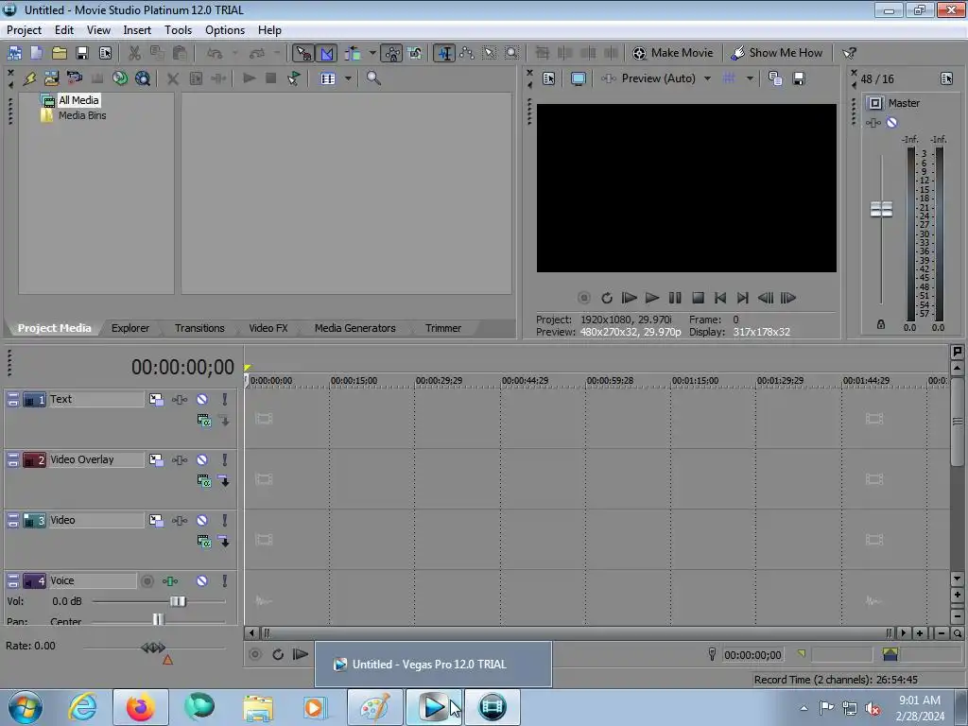Click the New Project toolbar icon
Viewport: 968px width, 726px height.
click(x=37, y=53)
